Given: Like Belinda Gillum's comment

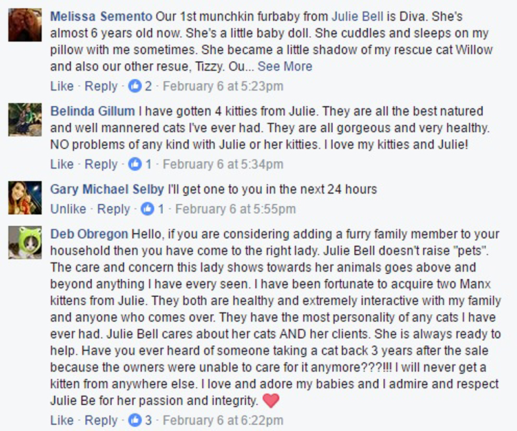Looking at the screenshot, I should 61,164.
